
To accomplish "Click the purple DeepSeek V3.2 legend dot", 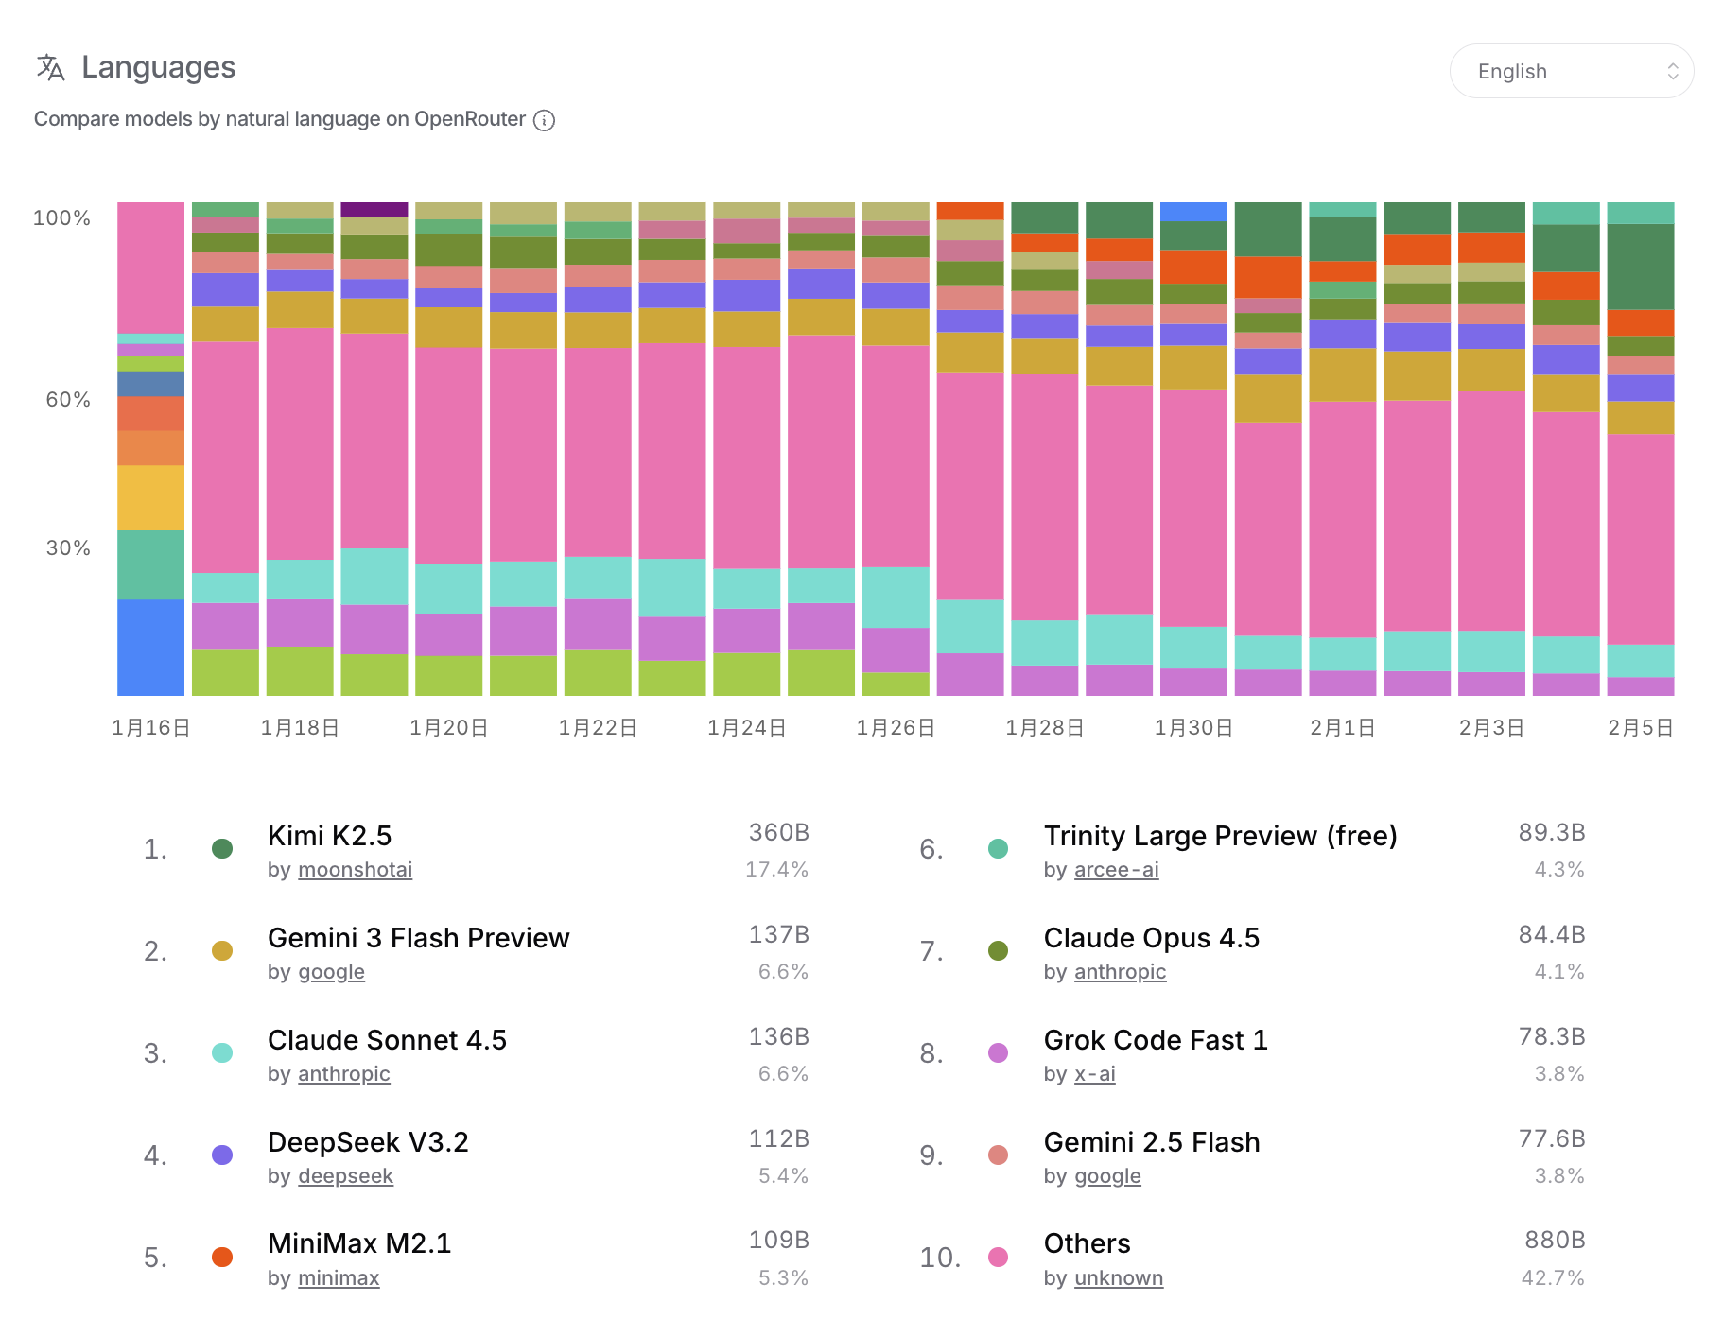I will coord(222,1155).
